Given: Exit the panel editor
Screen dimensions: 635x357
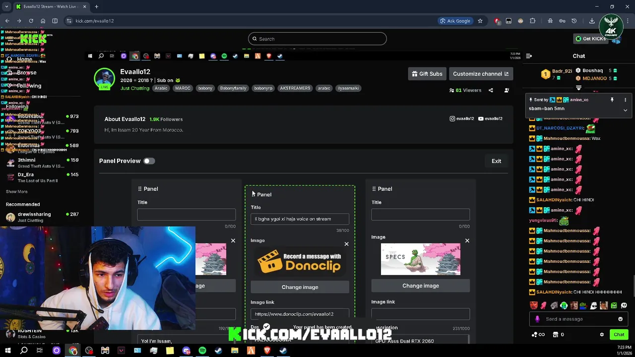Looking at the screenshot, I should coord(496,161).
